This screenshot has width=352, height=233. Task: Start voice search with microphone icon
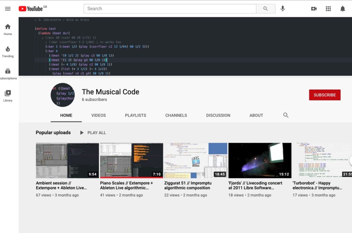283,9
